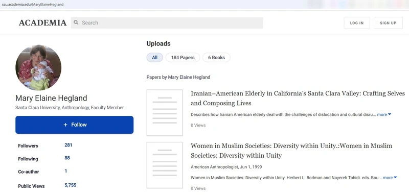Open thumbnail of Iranian–American Elderly paper
Screen dimensions: 409x195
[165, 113]
